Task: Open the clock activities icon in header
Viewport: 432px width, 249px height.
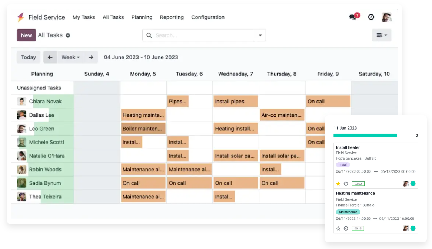Action: (x=371, y=17)
